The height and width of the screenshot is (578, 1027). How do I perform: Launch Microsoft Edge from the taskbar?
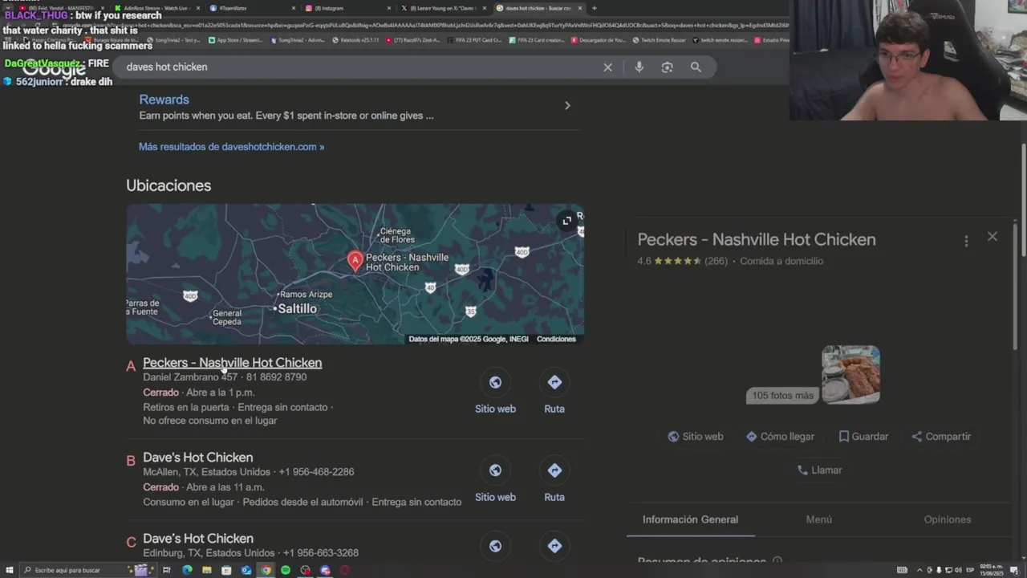click(187, 570)
